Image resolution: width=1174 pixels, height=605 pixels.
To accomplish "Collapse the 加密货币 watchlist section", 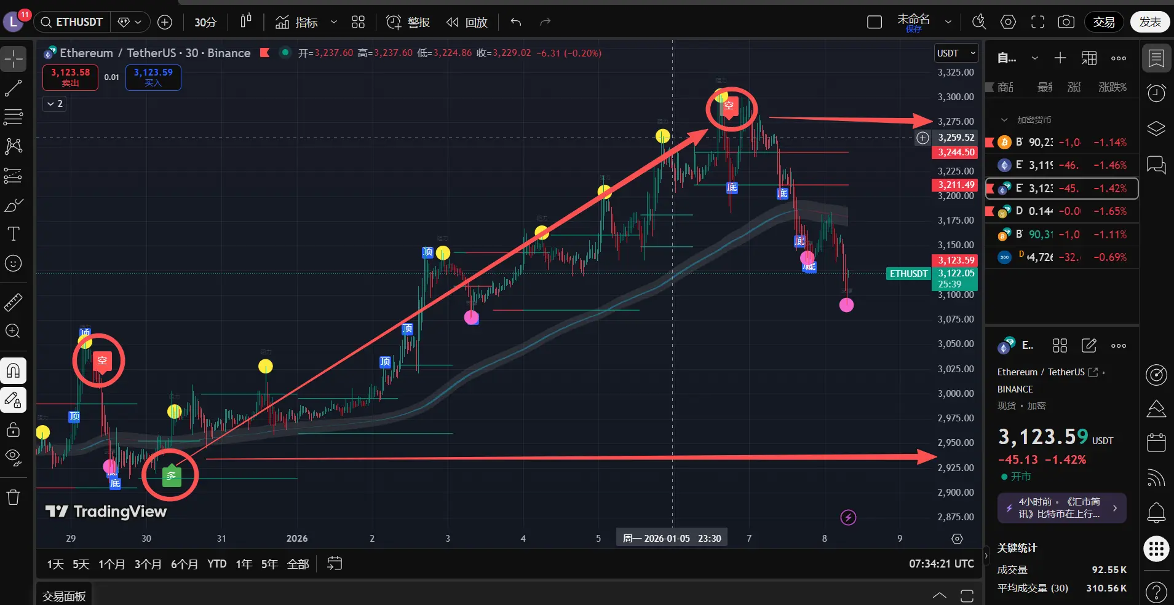I will point(1004,120).
